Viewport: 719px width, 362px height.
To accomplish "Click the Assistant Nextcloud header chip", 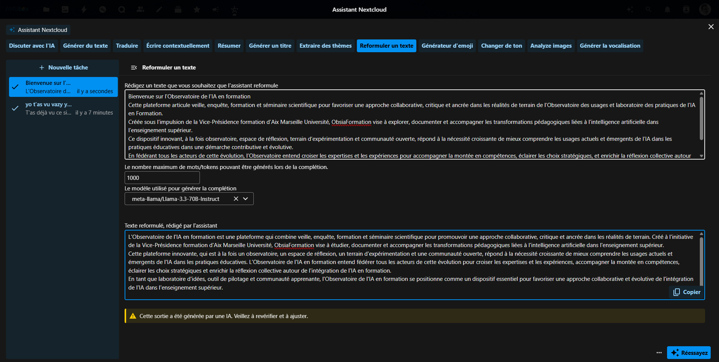I will click(x=38, y=30).
